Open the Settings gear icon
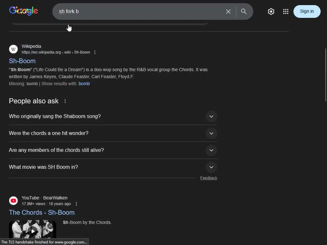327x245 pixels. [271, 11]
